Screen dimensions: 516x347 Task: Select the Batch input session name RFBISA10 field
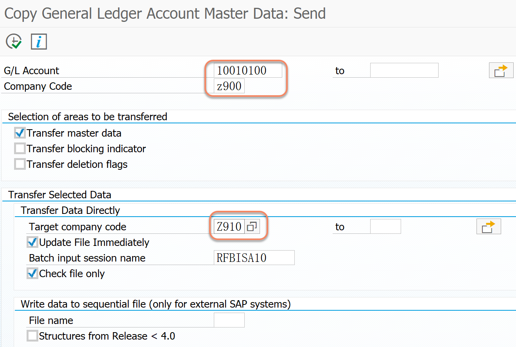[254, 258]
